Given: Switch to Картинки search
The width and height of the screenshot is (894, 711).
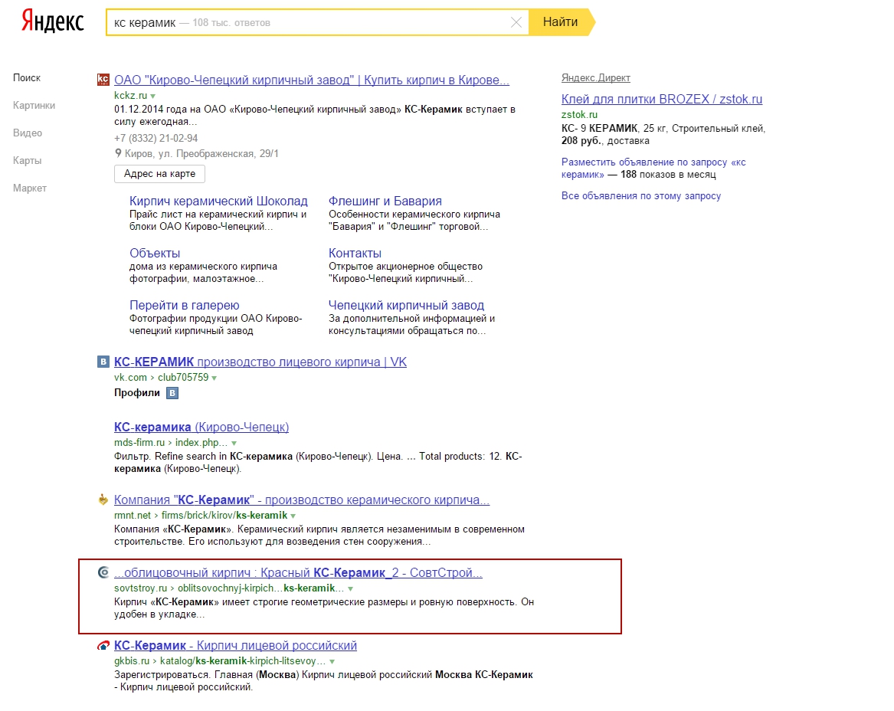Looking at the screenshot, I should 34,106.
